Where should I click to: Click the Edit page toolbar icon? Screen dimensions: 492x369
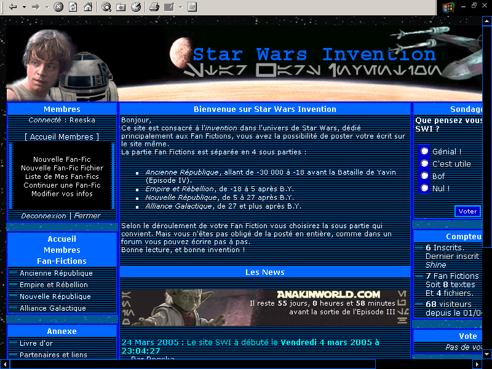click(x=169, y=7)
